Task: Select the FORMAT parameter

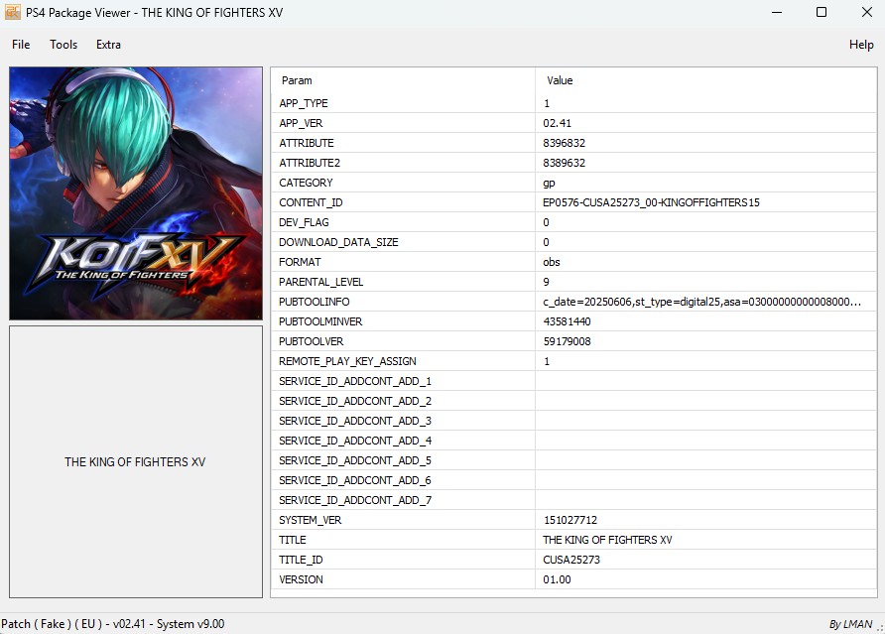Action: coord(300,262)
